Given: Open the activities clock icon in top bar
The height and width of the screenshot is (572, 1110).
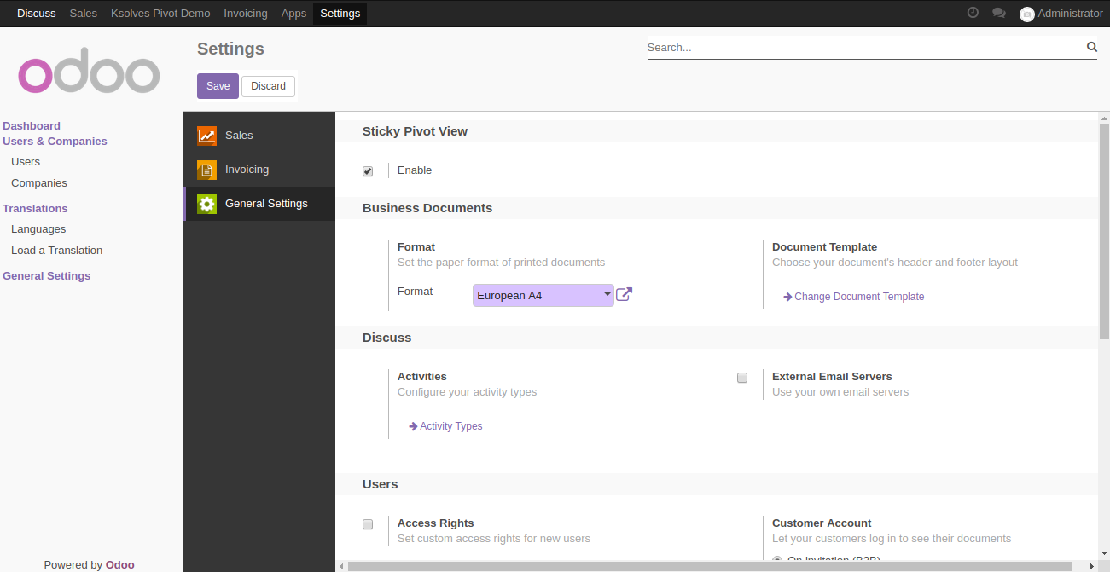Looking at the screenshot, I should point(973,13).
